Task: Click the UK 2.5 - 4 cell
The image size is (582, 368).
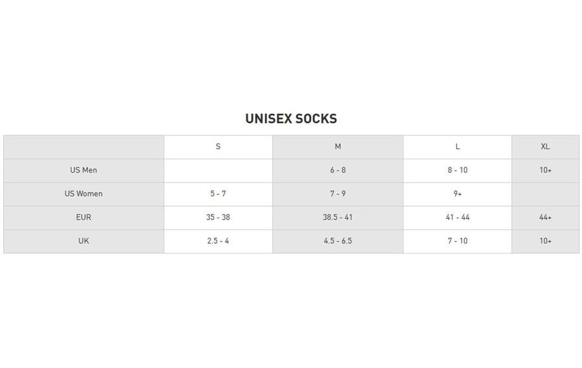Action: coord(219,241)
